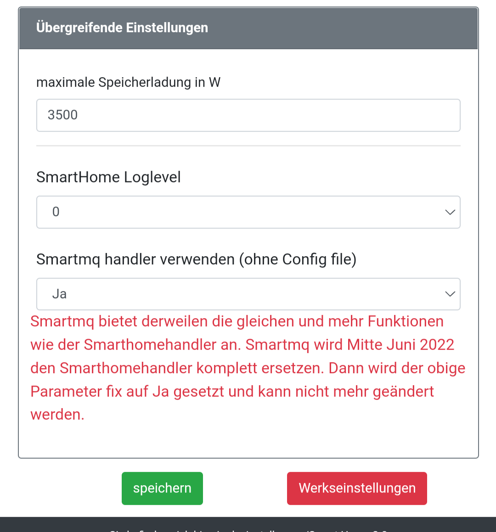Click the partially visible footer text

click(248, 530)
